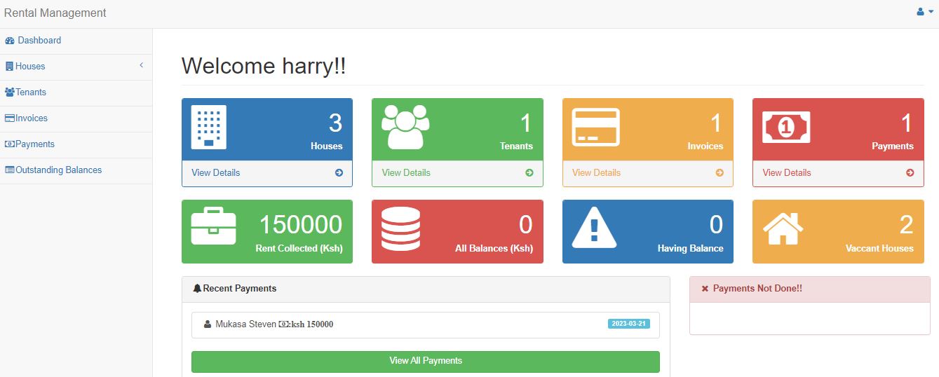Go to Invoices in the sidebar
The height and width of the screenshot is (377, 939).
pos(76,118)
